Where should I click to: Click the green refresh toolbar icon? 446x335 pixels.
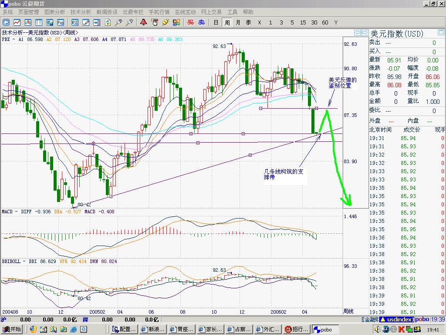(x=108, y=22)
